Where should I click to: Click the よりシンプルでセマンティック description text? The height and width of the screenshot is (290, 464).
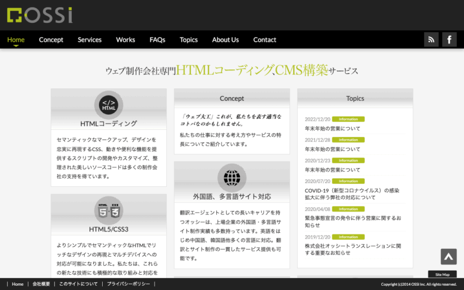point(107,259)
